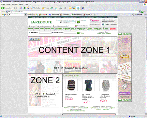
Task: Open the Favoris menu in menu bar
Action: coord(21,5)
